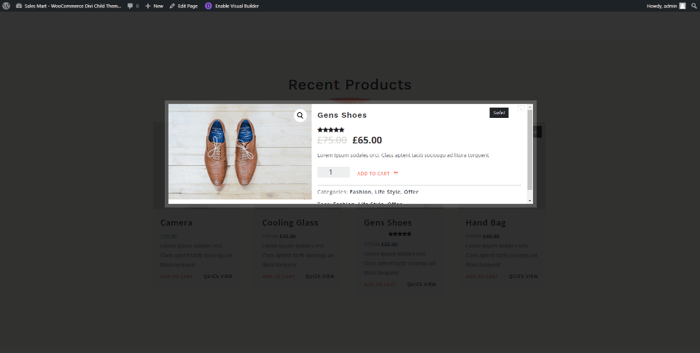Select Edit Page in admin bar

[183, 6]
